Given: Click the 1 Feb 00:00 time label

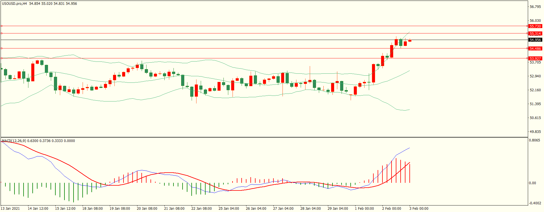Looking at the screenshot, I should 364,209.
